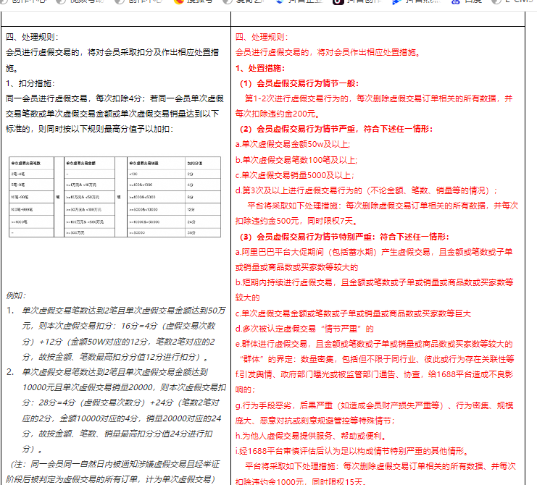Click the line 扣除违约金500元，同时限权7天
The height and width of the screenshot is (485, 537).
pyautogui.click(x=296, y=221)
